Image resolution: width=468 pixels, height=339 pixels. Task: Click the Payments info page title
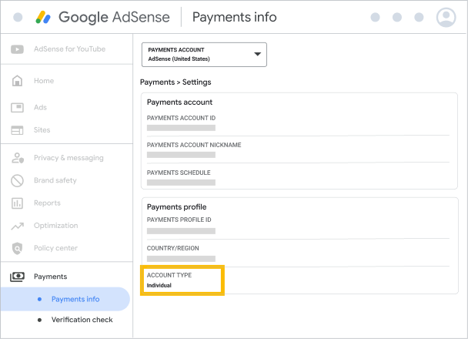[x=235, y=17]
